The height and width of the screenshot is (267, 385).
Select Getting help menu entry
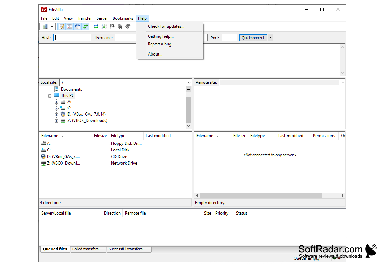pyautogui.click(x=169, y=36)
